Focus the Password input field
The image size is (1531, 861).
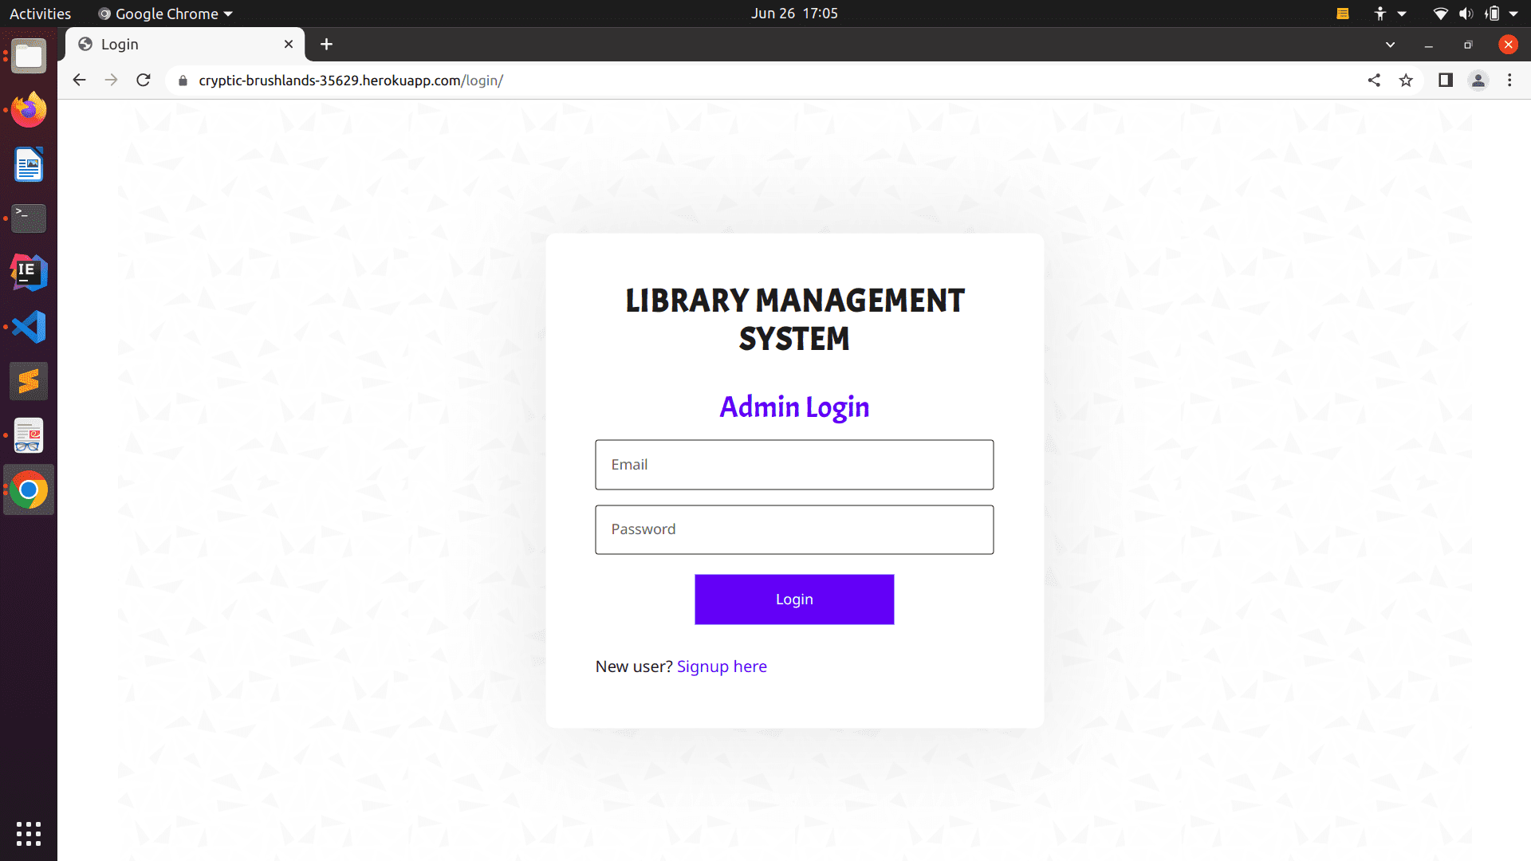coord(794,529)
